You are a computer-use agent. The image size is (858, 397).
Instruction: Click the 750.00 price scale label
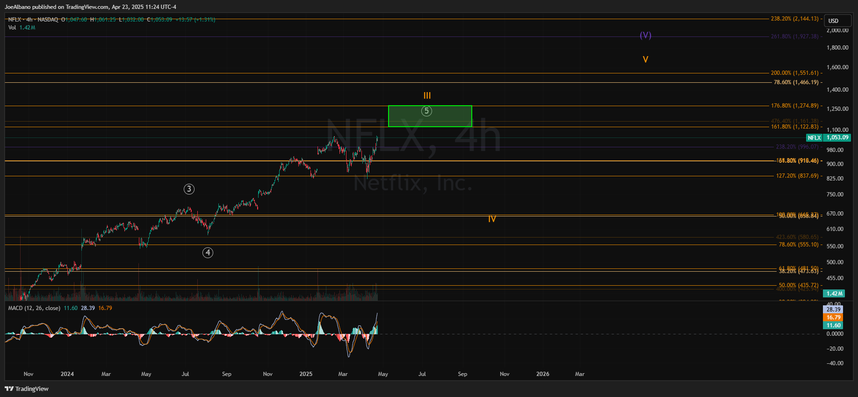(x=835, y=195)
